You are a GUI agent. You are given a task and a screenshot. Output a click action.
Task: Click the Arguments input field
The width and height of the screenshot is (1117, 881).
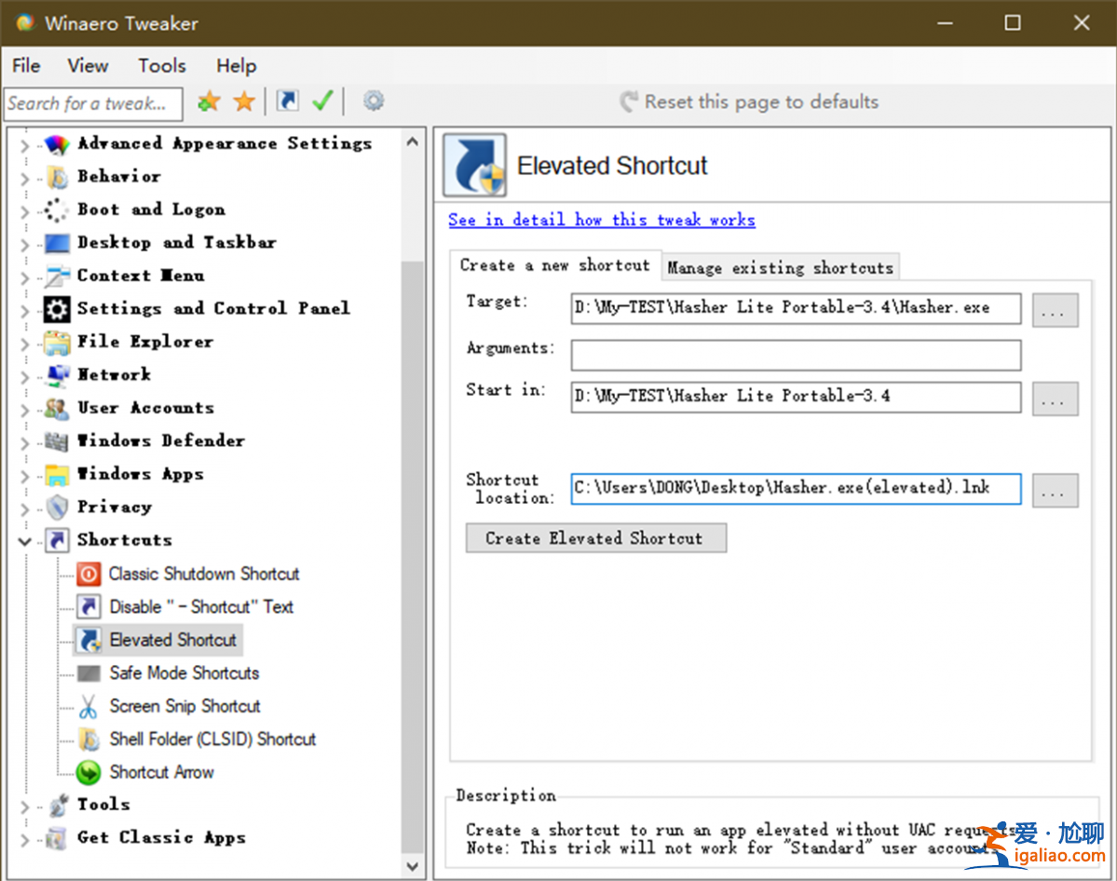coord(796,355)
